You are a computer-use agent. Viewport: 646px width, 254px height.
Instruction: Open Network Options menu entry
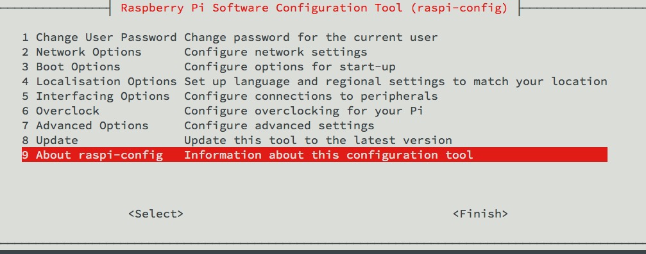coord(314,52)
